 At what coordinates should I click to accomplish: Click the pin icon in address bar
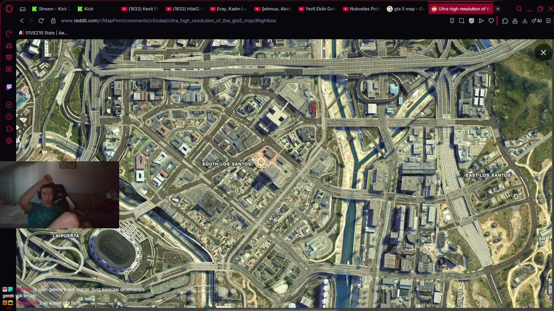point(452,21)
